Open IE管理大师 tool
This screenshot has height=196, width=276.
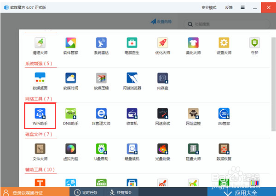coord(101,117)
